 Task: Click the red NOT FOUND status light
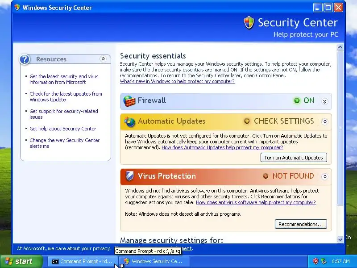(266, 176)
